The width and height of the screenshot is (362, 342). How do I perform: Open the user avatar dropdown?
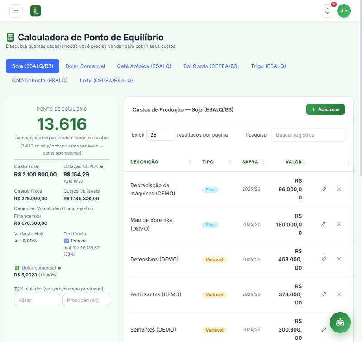(x=344, y=11)
